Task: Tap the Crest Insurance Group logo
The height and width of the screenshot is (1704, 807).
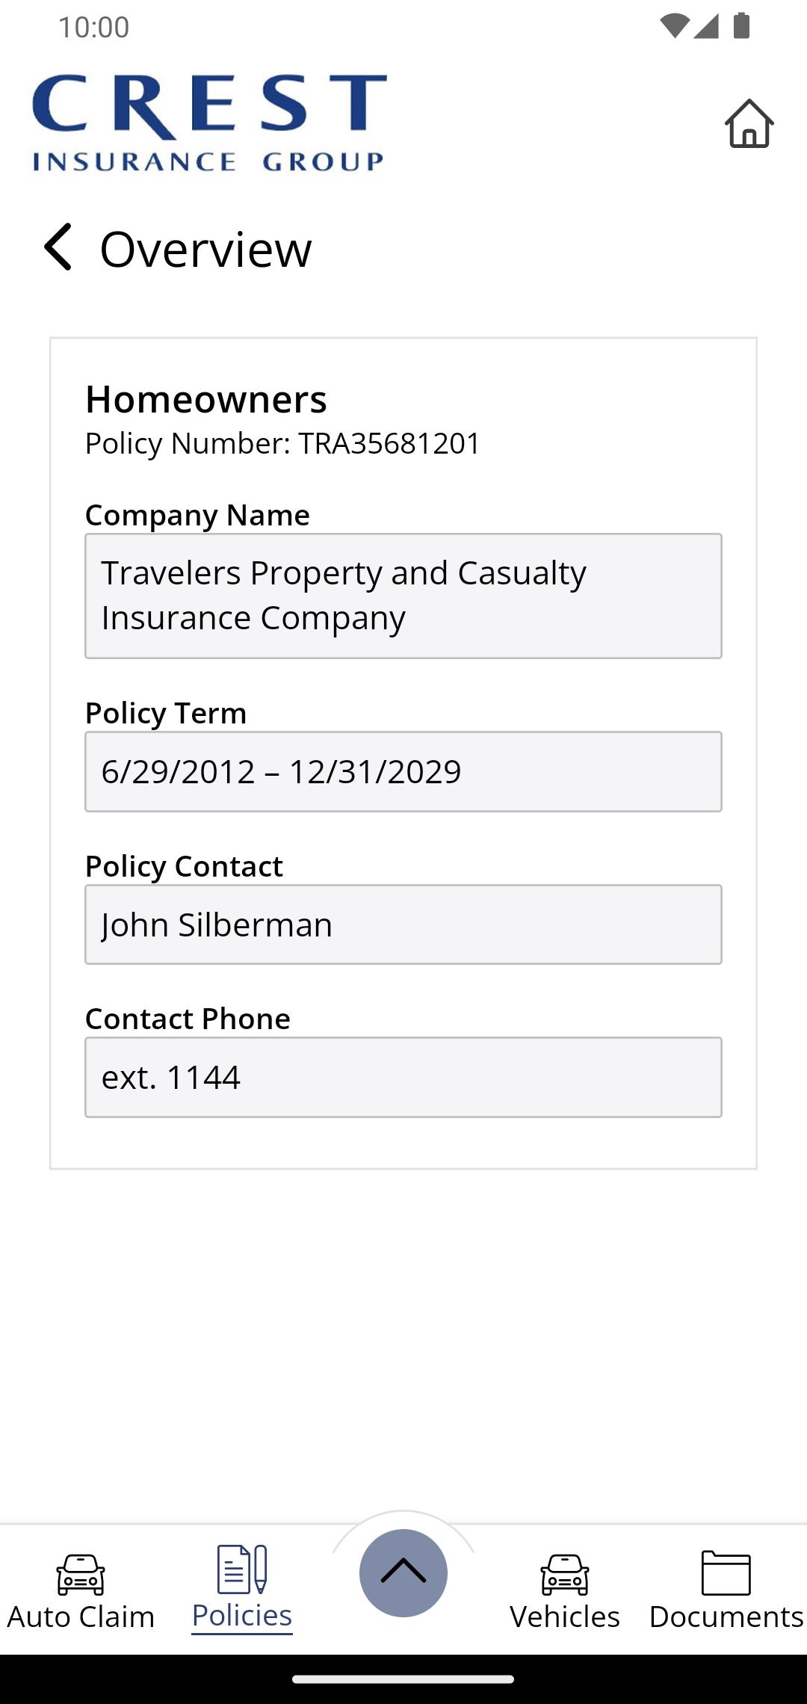Action: point(209,123)
